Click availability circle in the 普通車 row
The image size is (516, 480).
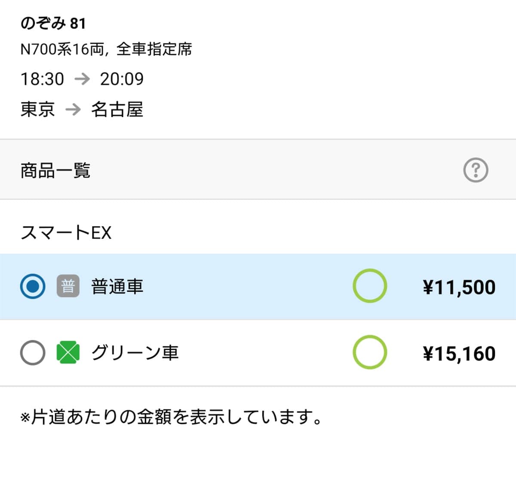pyautogui.click(x=369, y=286)
